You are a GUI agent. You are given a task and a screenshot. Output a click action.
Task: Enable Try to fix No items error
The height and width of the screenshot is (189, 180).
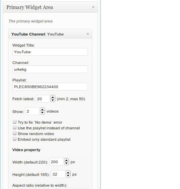coord(15,122)
